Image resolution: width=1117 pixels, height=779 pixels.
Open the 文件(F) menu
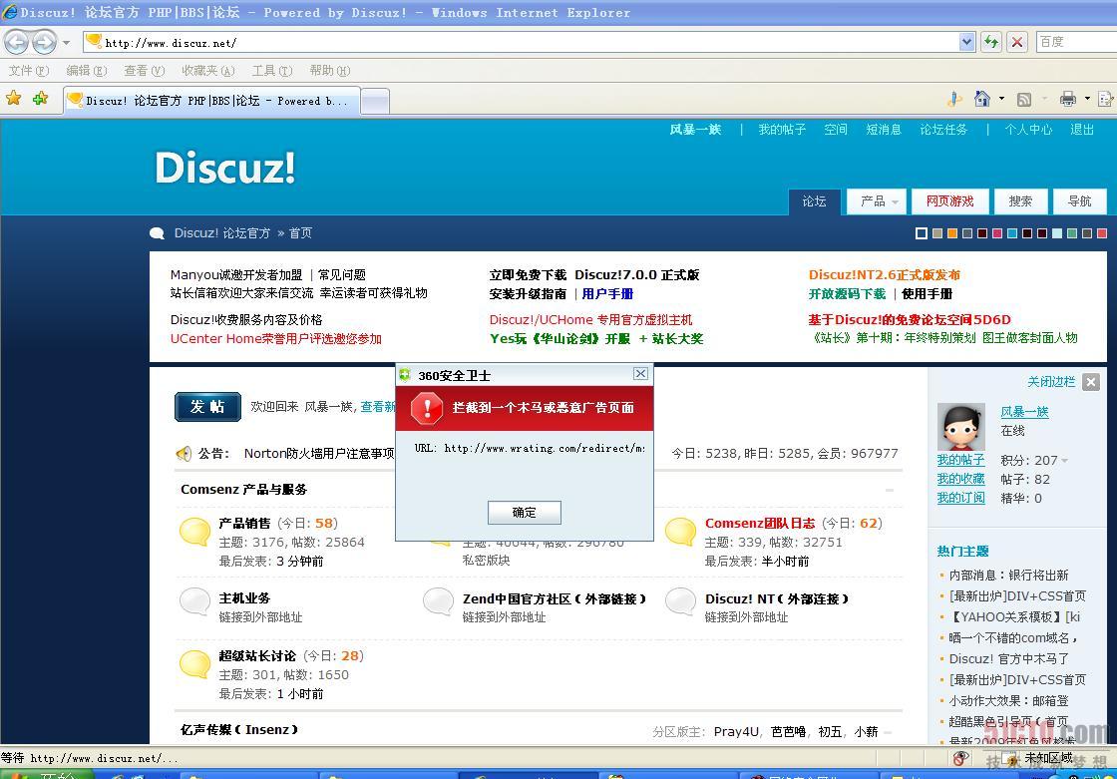[29, 71]
